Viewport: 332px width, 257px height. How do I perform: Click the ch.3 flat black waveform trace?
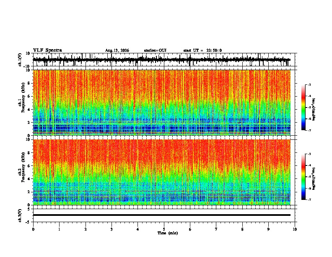tap(161, 215)
